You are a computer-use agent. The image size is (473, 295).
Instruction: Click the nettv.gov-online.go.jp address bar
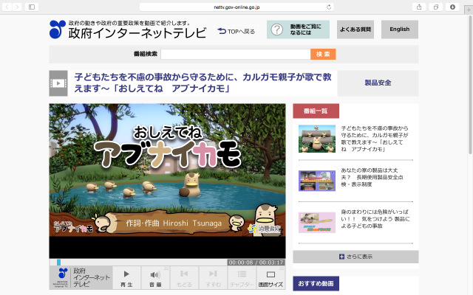(x=236, y=7)
